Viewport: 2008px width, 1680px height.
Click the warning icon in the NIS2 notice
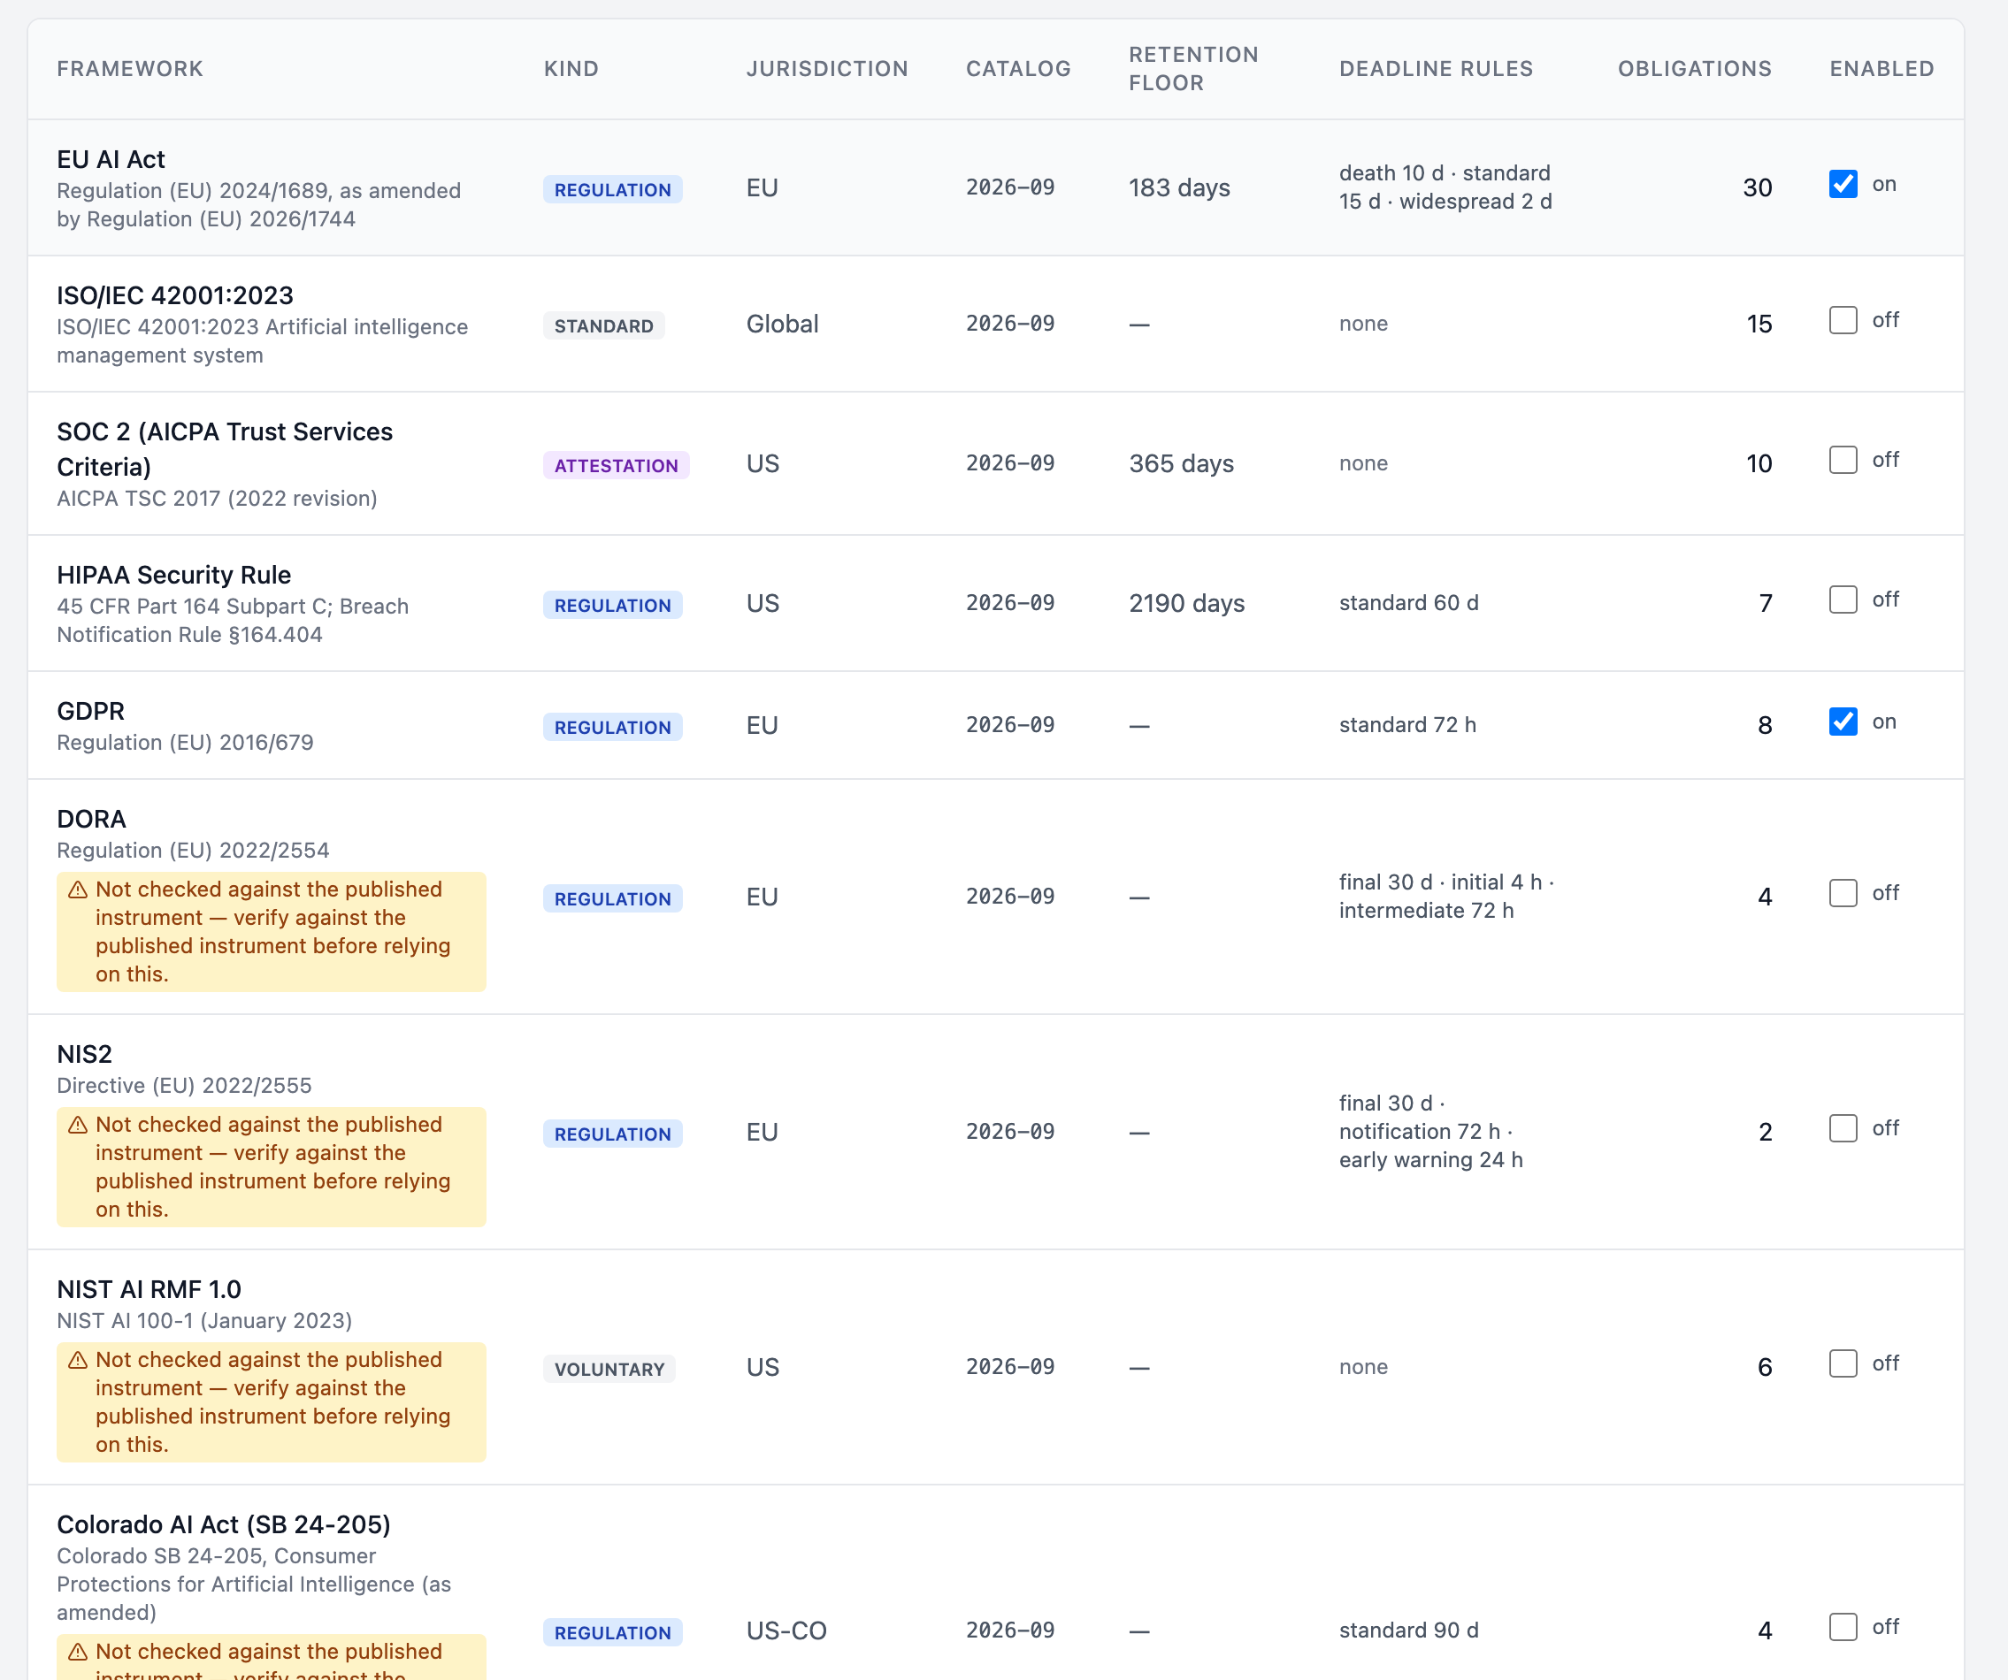click(79, 1125)
